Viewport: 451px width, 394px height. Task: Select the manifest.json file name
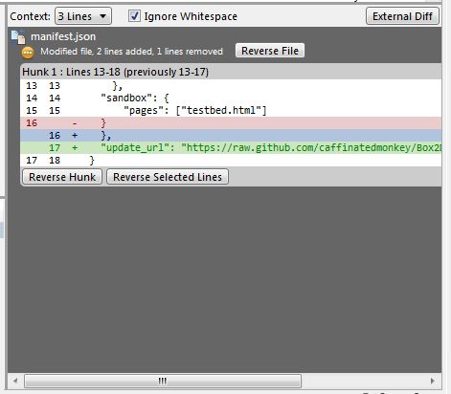click(63, 36)
